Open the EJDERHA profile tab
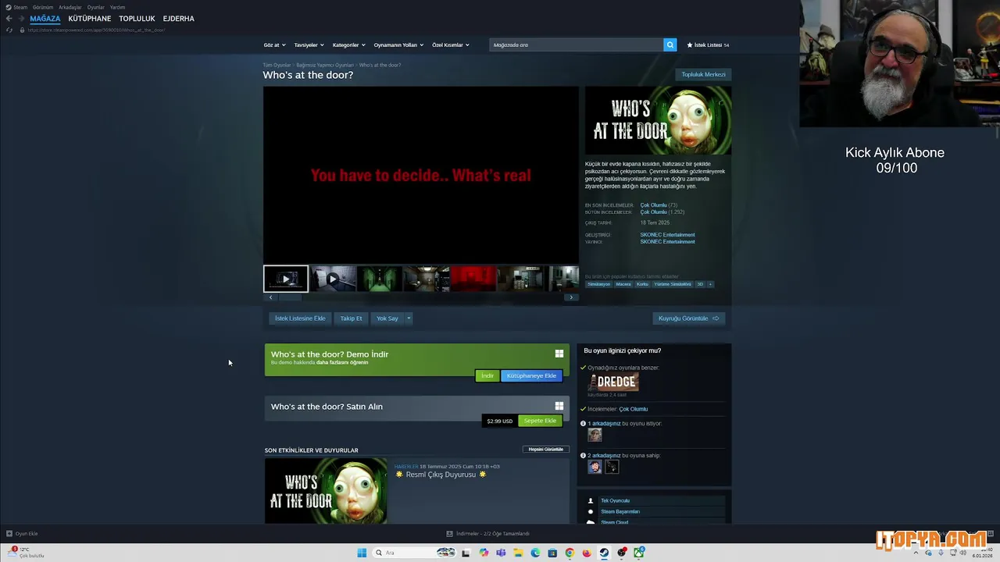 179,19
